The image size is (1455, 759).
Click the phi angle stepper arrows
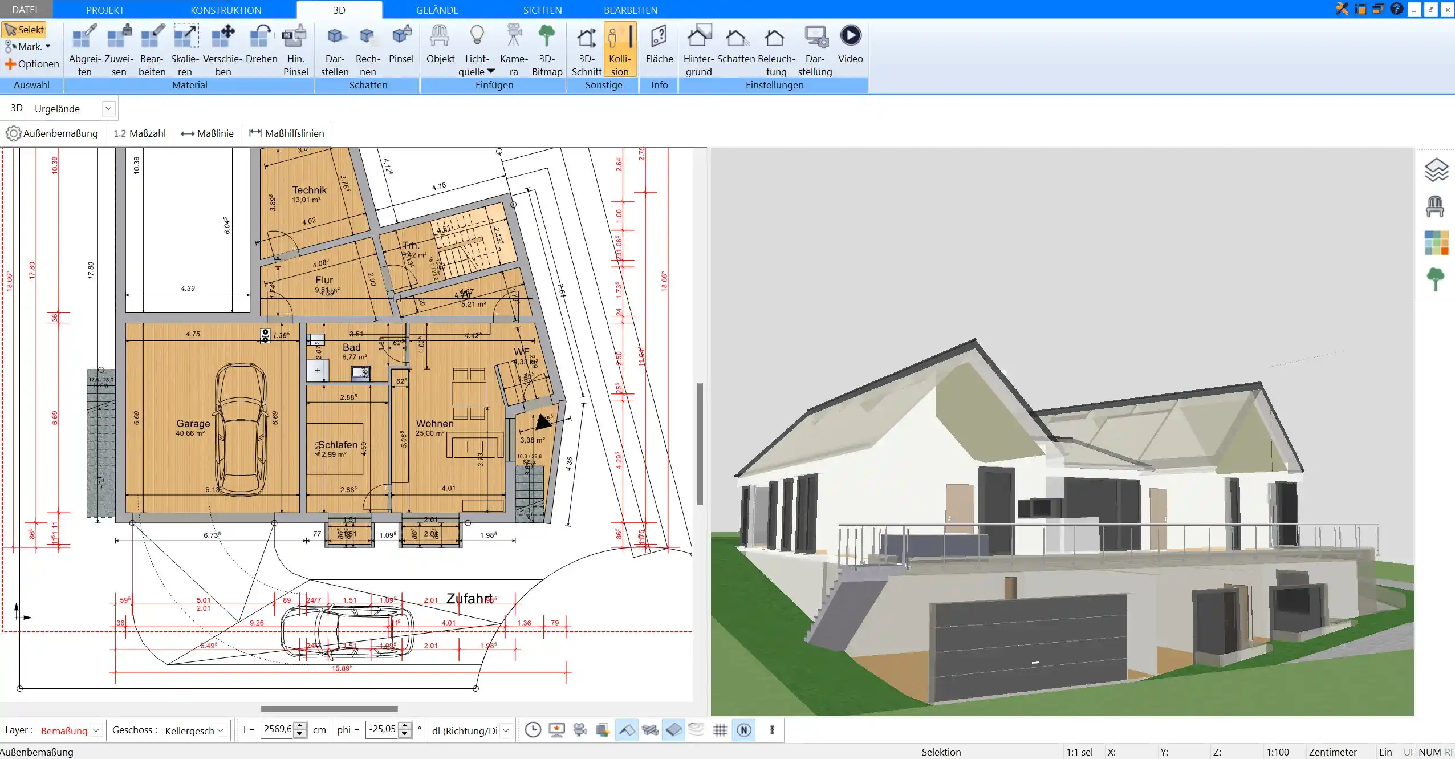(404, 730)
